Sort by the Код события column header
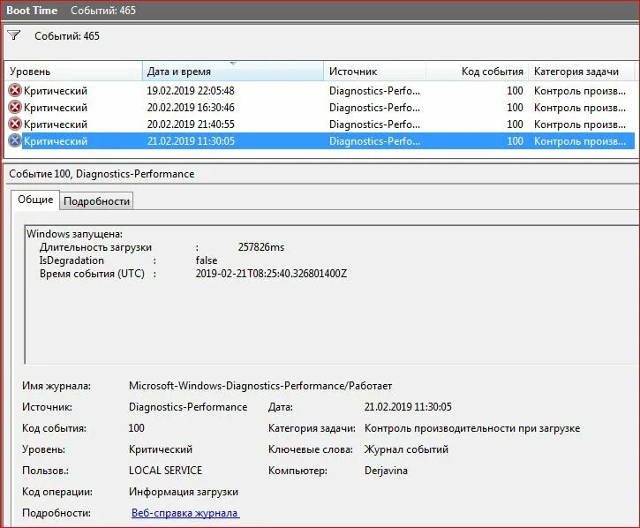 coord(478,72)
